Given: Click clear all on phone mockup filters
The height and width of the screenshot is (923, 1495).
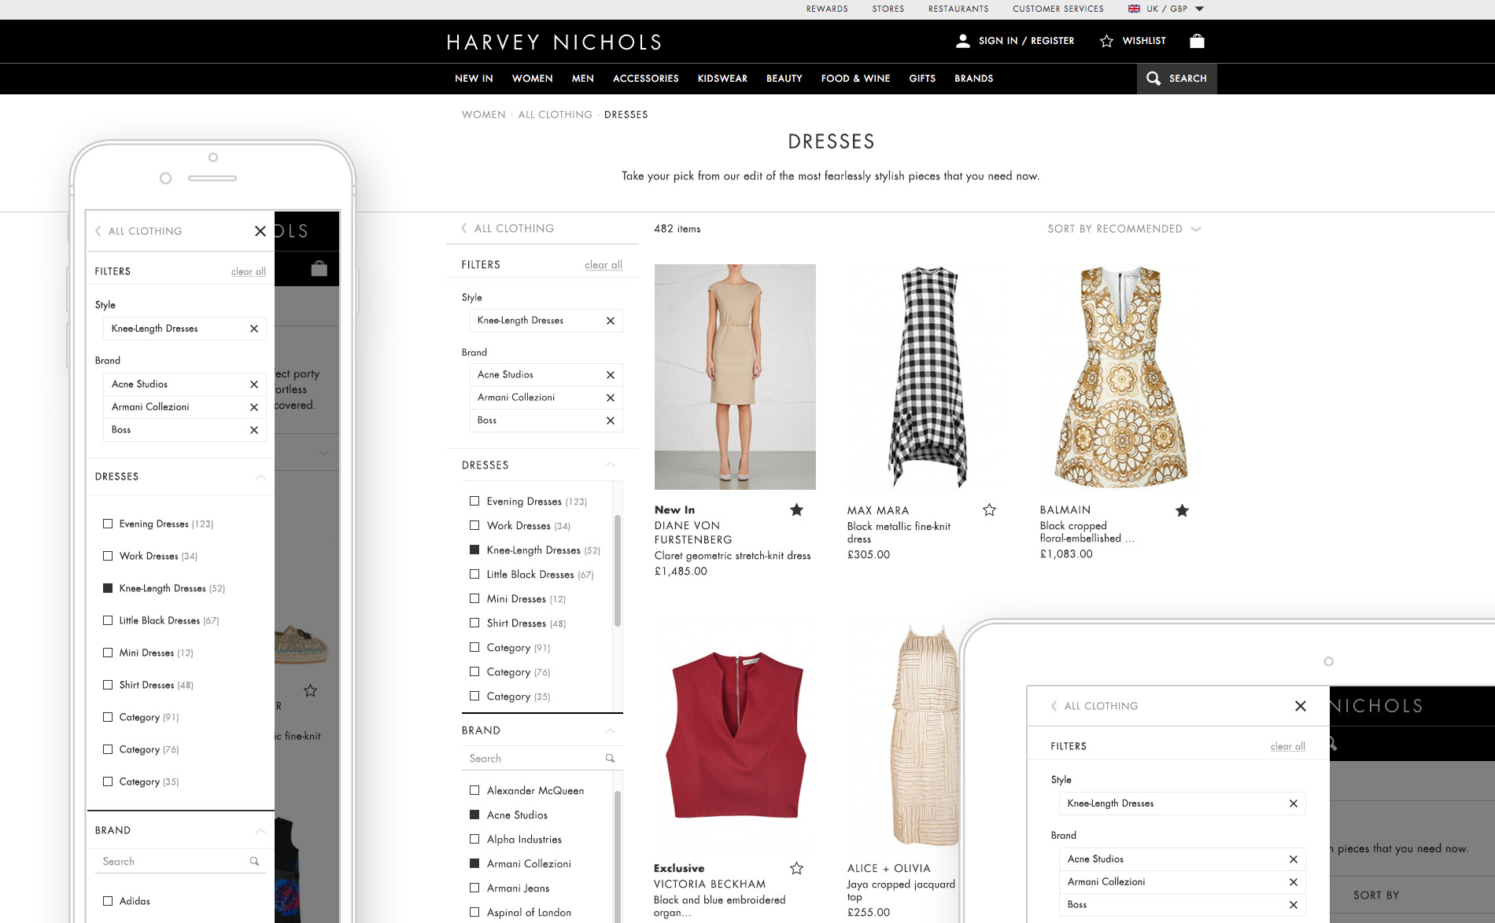Looking at the screenshot, I should 249,271.
